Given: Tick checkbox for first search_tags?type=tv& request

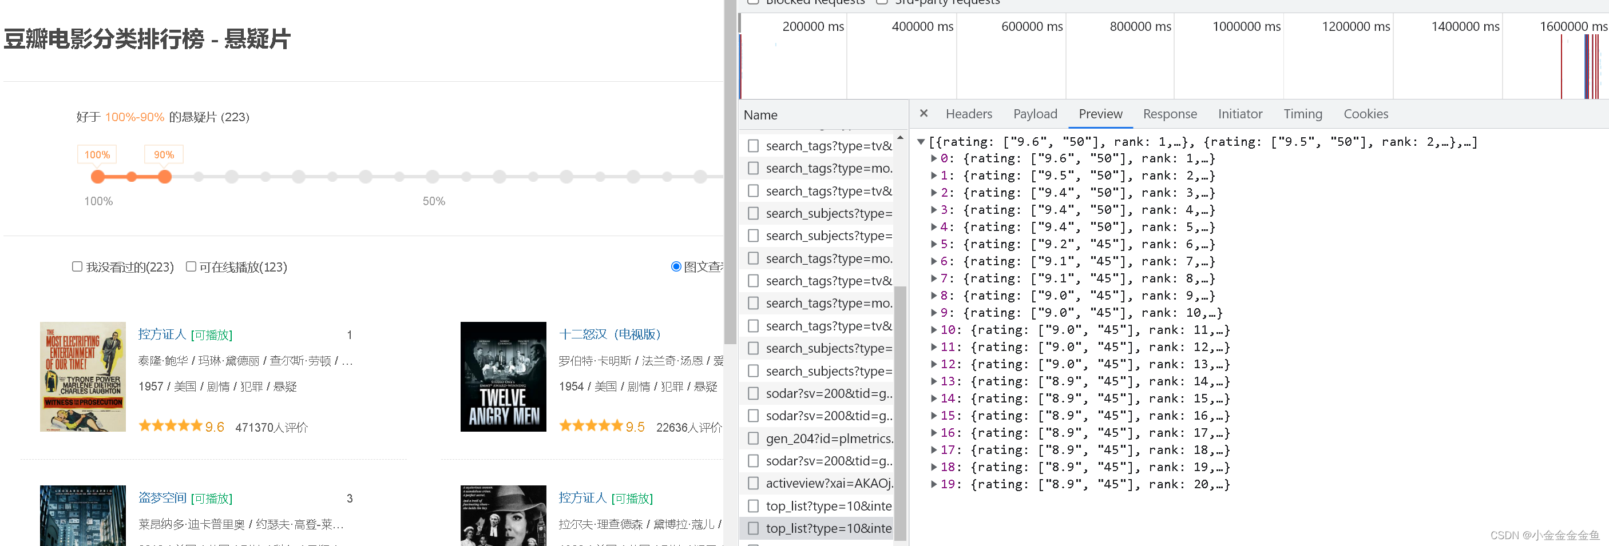Looking at the screenshot, I should click(x=753, y=146).
